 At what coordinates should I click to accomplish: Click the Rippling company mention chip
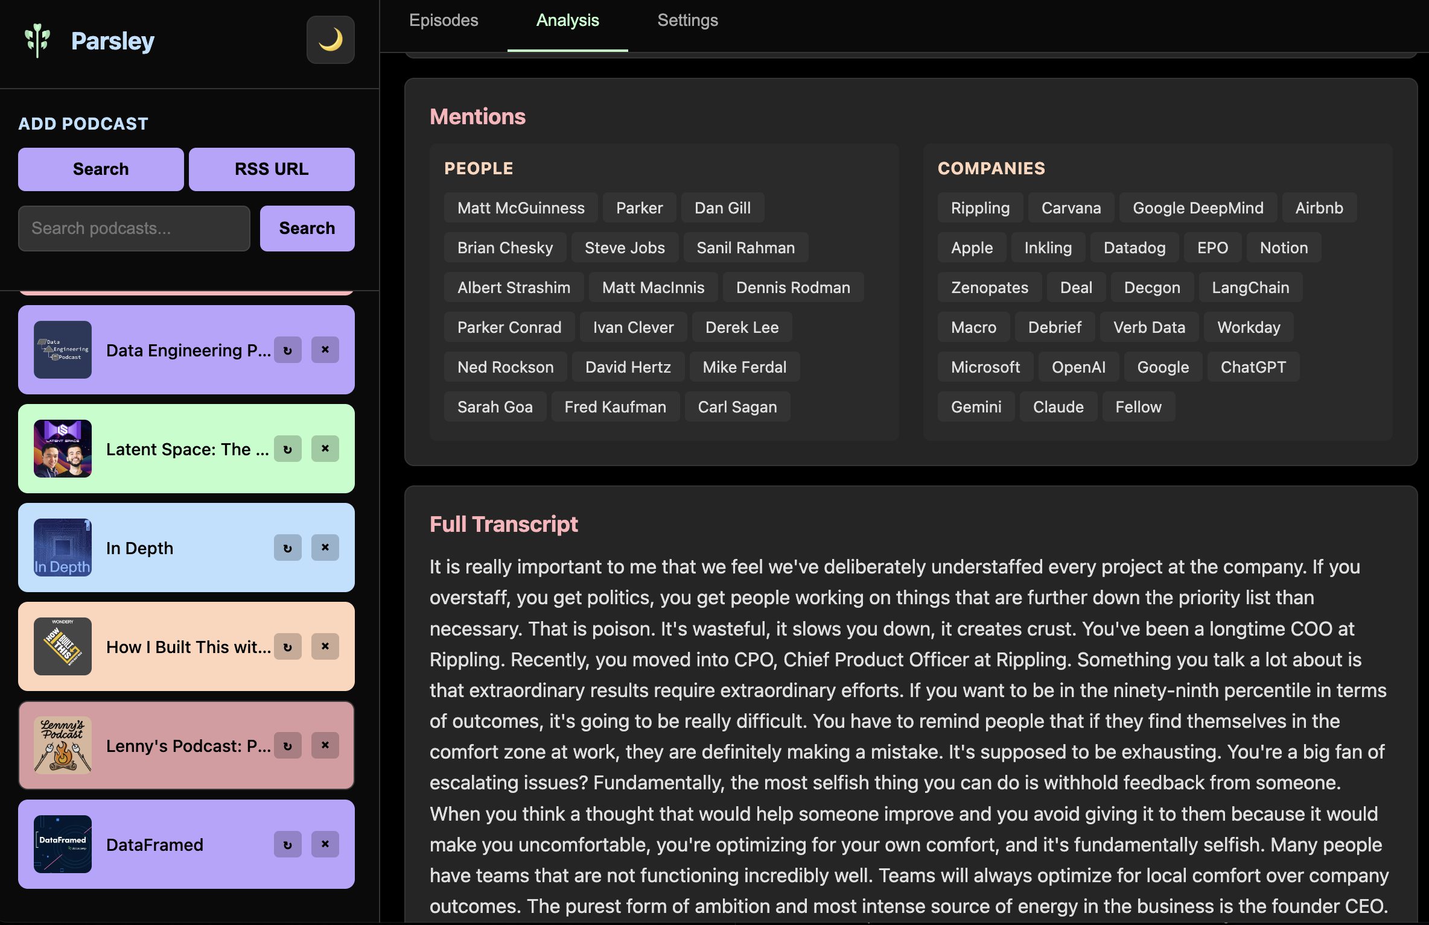click(x=979, y=207)
